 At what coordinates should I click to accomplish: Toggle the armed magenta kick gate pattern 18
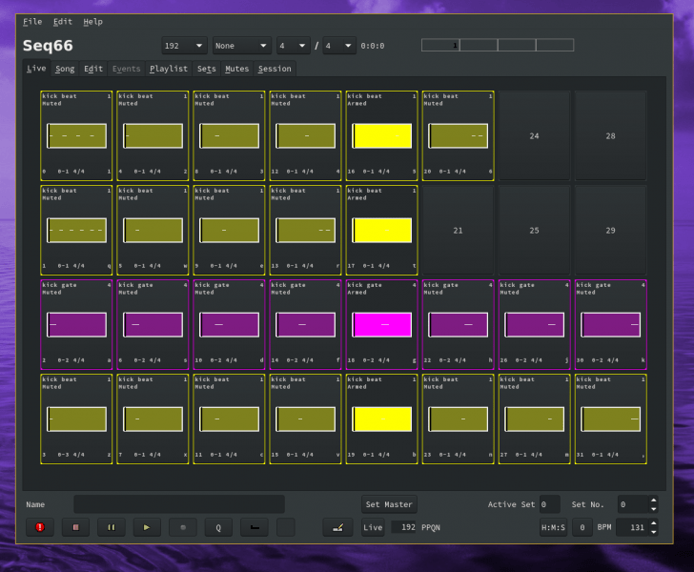point(381,324)
